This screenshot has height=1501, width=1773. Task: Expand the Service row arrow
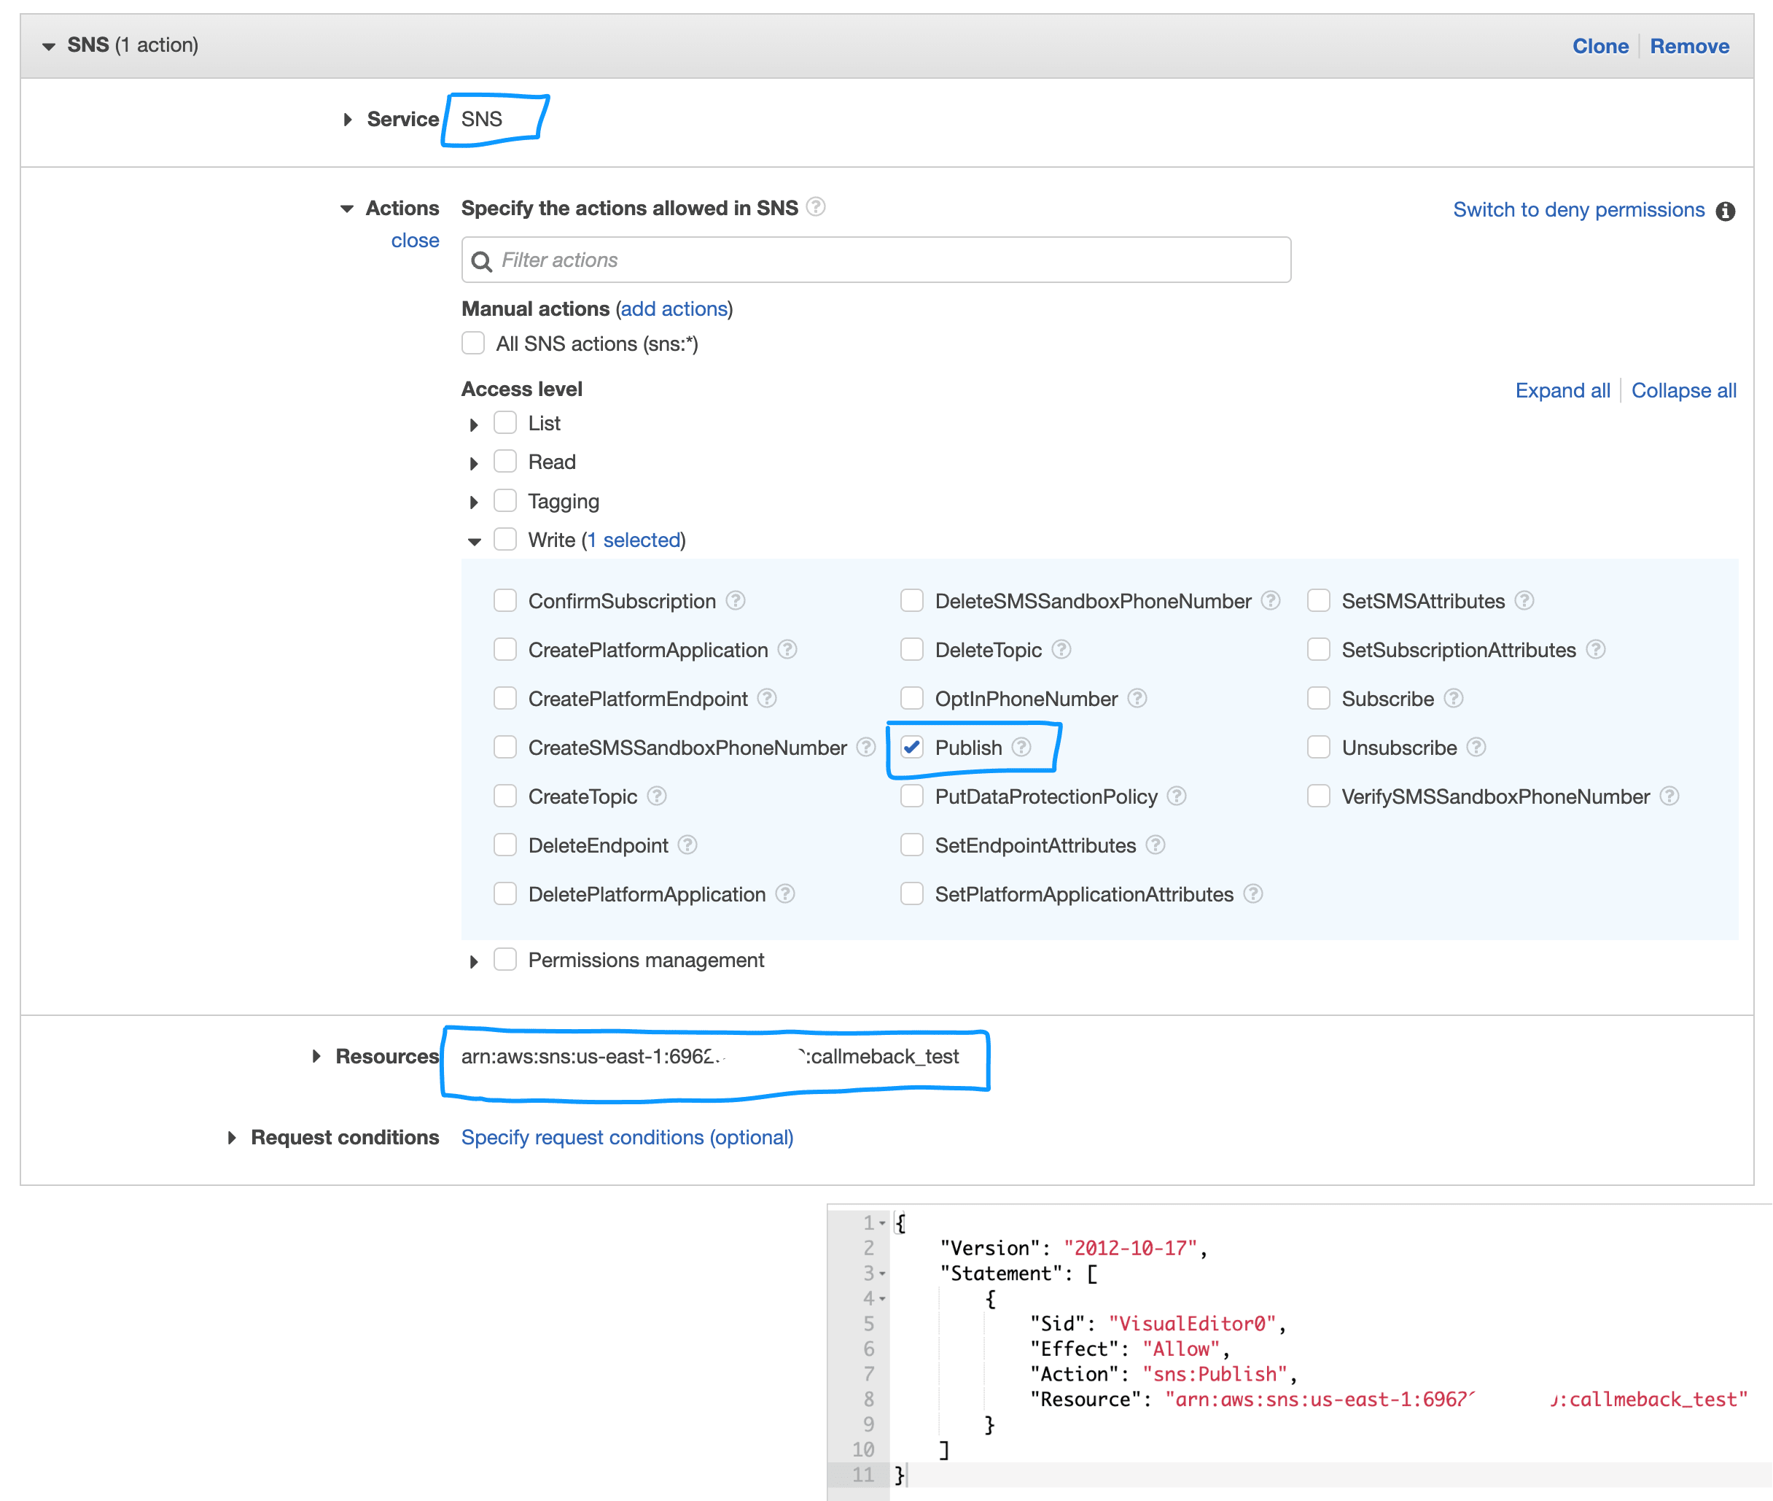347,120
